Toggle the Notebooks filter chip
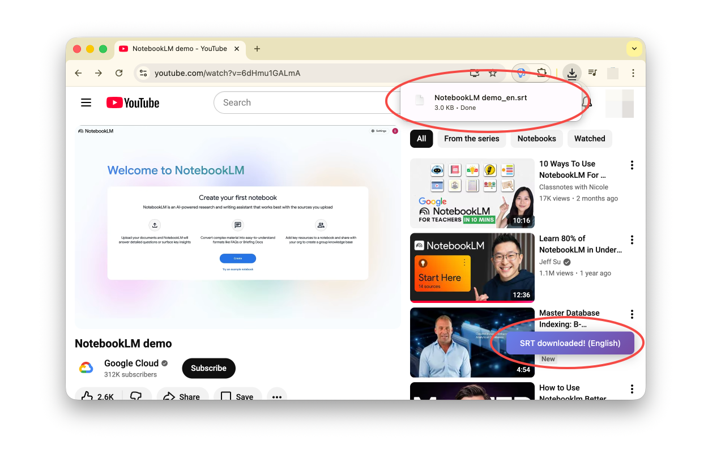The height and width of the screenshot is (453, 725). pos(536,138)
